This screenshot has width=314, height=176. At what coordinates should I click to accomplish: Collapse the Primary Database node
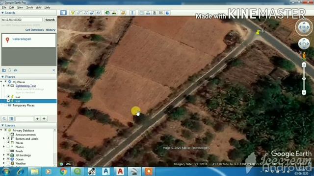pyautogui.click(x=1, y=130)
